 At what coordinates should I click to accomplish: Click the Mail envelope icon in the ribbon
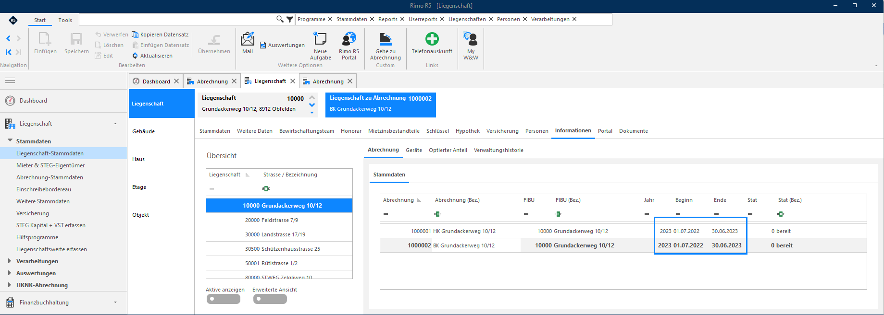(x=248, y=39)
